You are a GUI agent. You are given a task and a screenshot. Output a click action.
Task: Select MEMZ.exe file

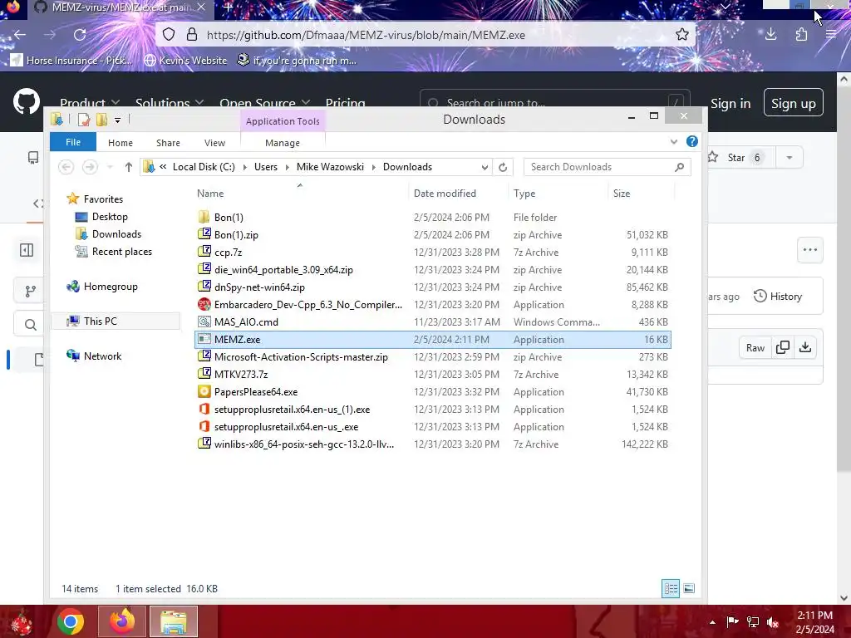[x=432, y=340]
